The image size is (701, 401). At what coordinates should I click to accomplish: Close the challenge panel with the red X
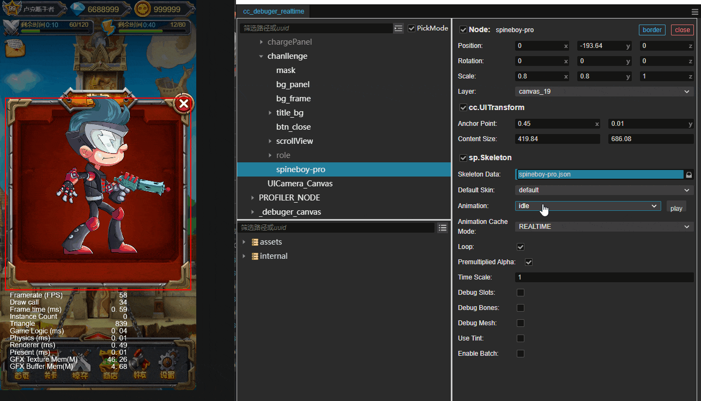point(184,104)
